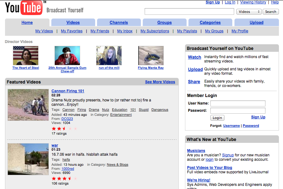Click into the Password field
Image resolution: width=283 pixels, height=189 pixels.
point(238,111)
